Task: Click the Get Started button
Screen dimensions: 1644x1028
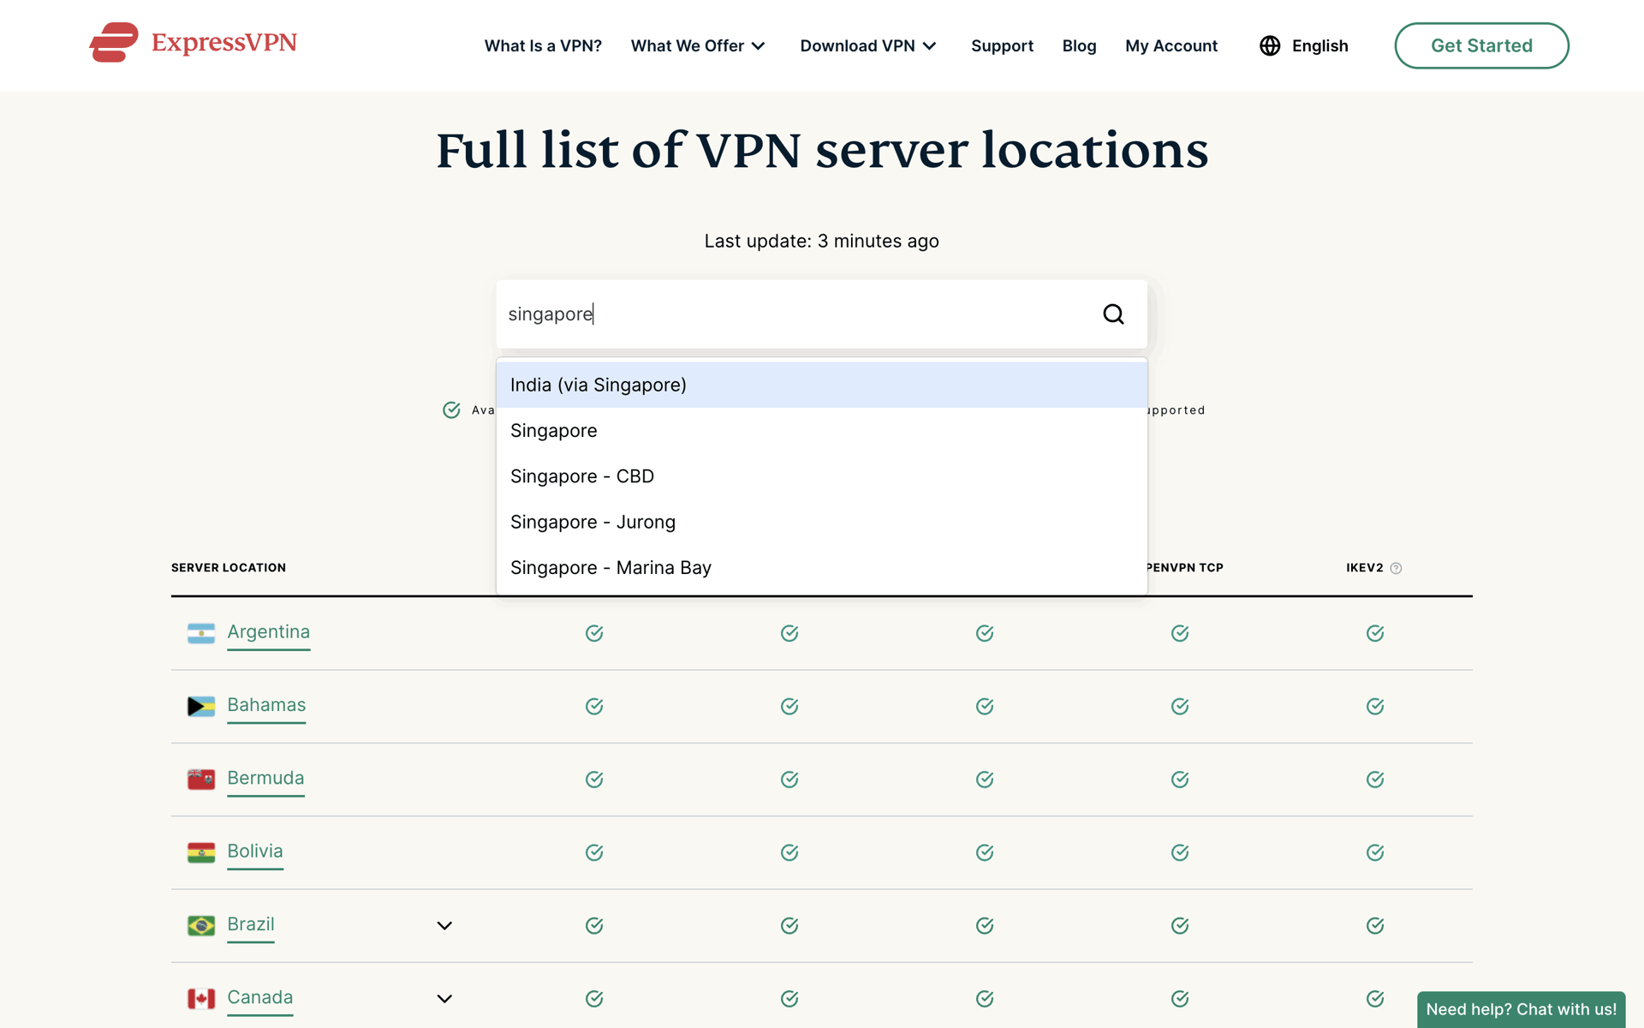Action: pos(1481,45)
